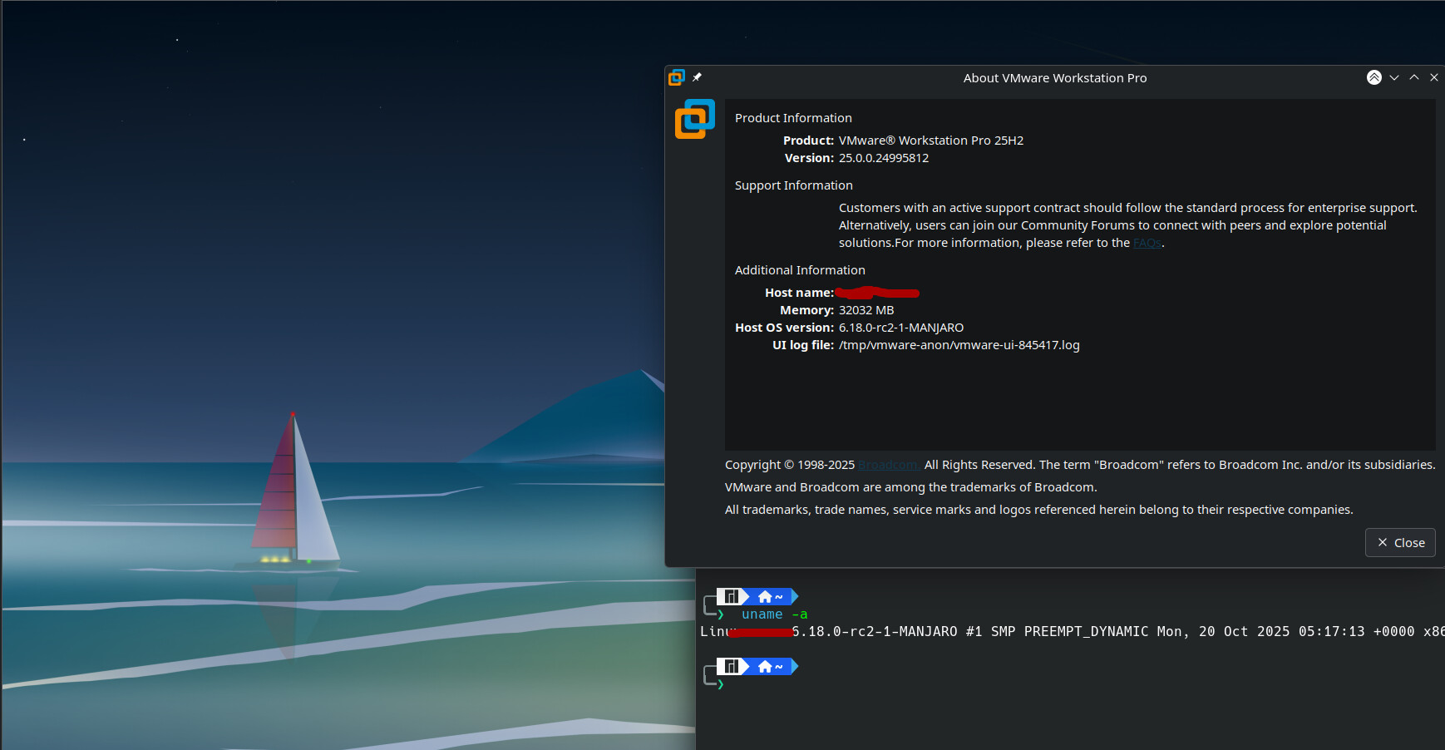The image size is (1445, 750).
Task: Toggle the keep-above button with double up arrows
Action: click(1374, 77)
